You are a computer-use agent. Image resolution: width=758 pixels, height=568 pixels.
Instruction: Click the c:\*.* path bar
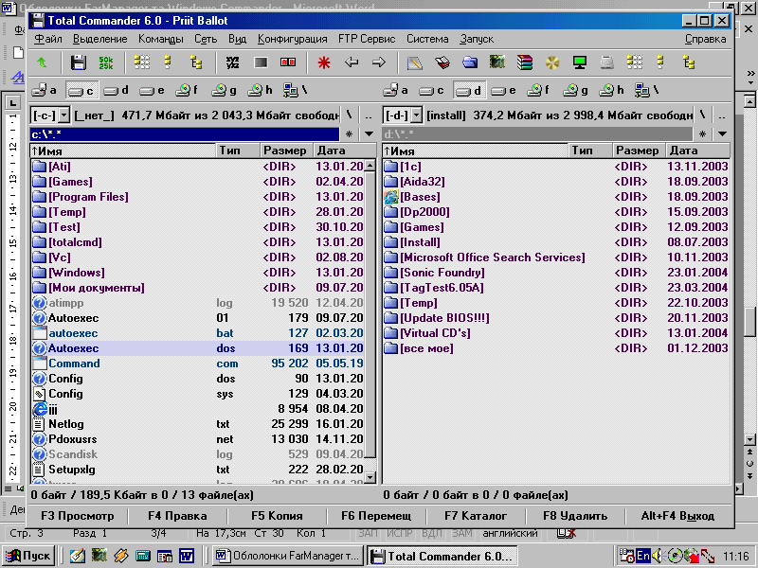pyautogui.click(x=184, y=133)
